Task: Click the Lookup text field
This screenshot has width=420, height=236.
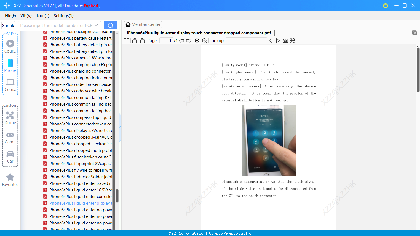Action: coord(246,41)
